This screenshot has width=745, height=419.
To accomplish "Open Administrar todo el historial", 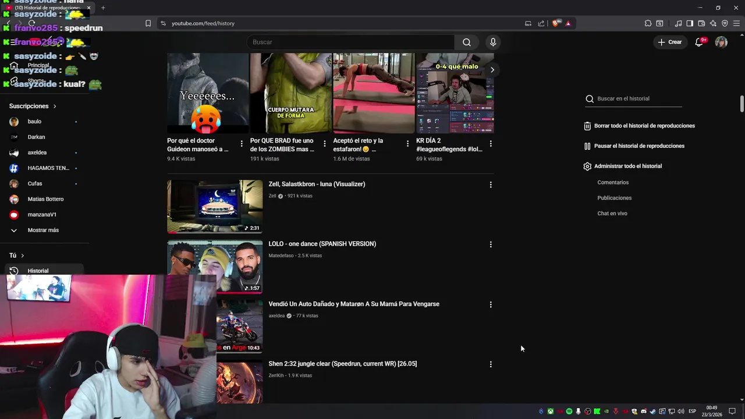I will point(622,166).
